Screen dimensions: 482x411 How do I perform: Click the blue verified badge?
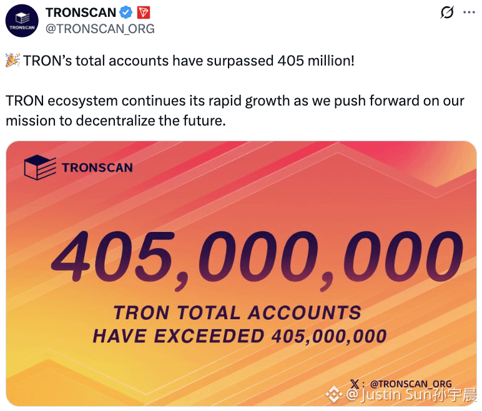click(125, 12)
